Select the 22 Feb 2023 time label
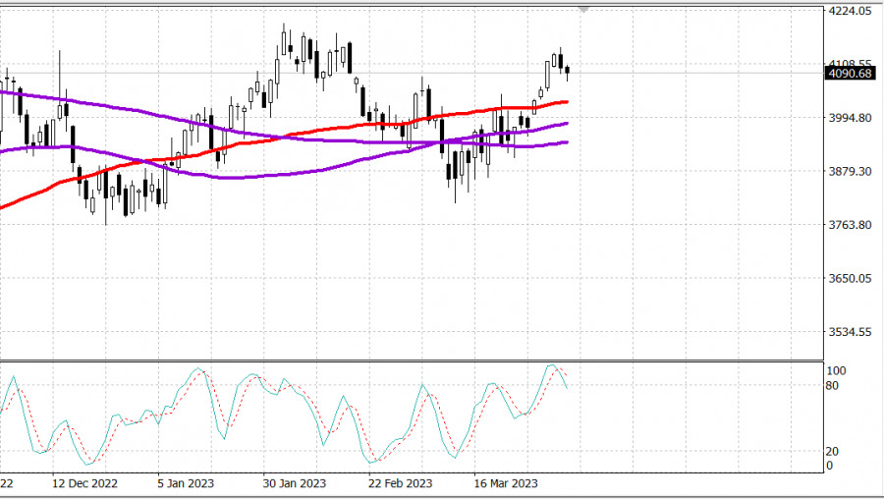This screenshot has height=499, width=884. 400,484
